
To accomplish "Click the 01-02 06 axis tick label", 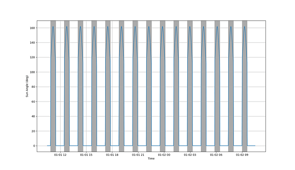I will pyautogui.click(x=216, y=155).
